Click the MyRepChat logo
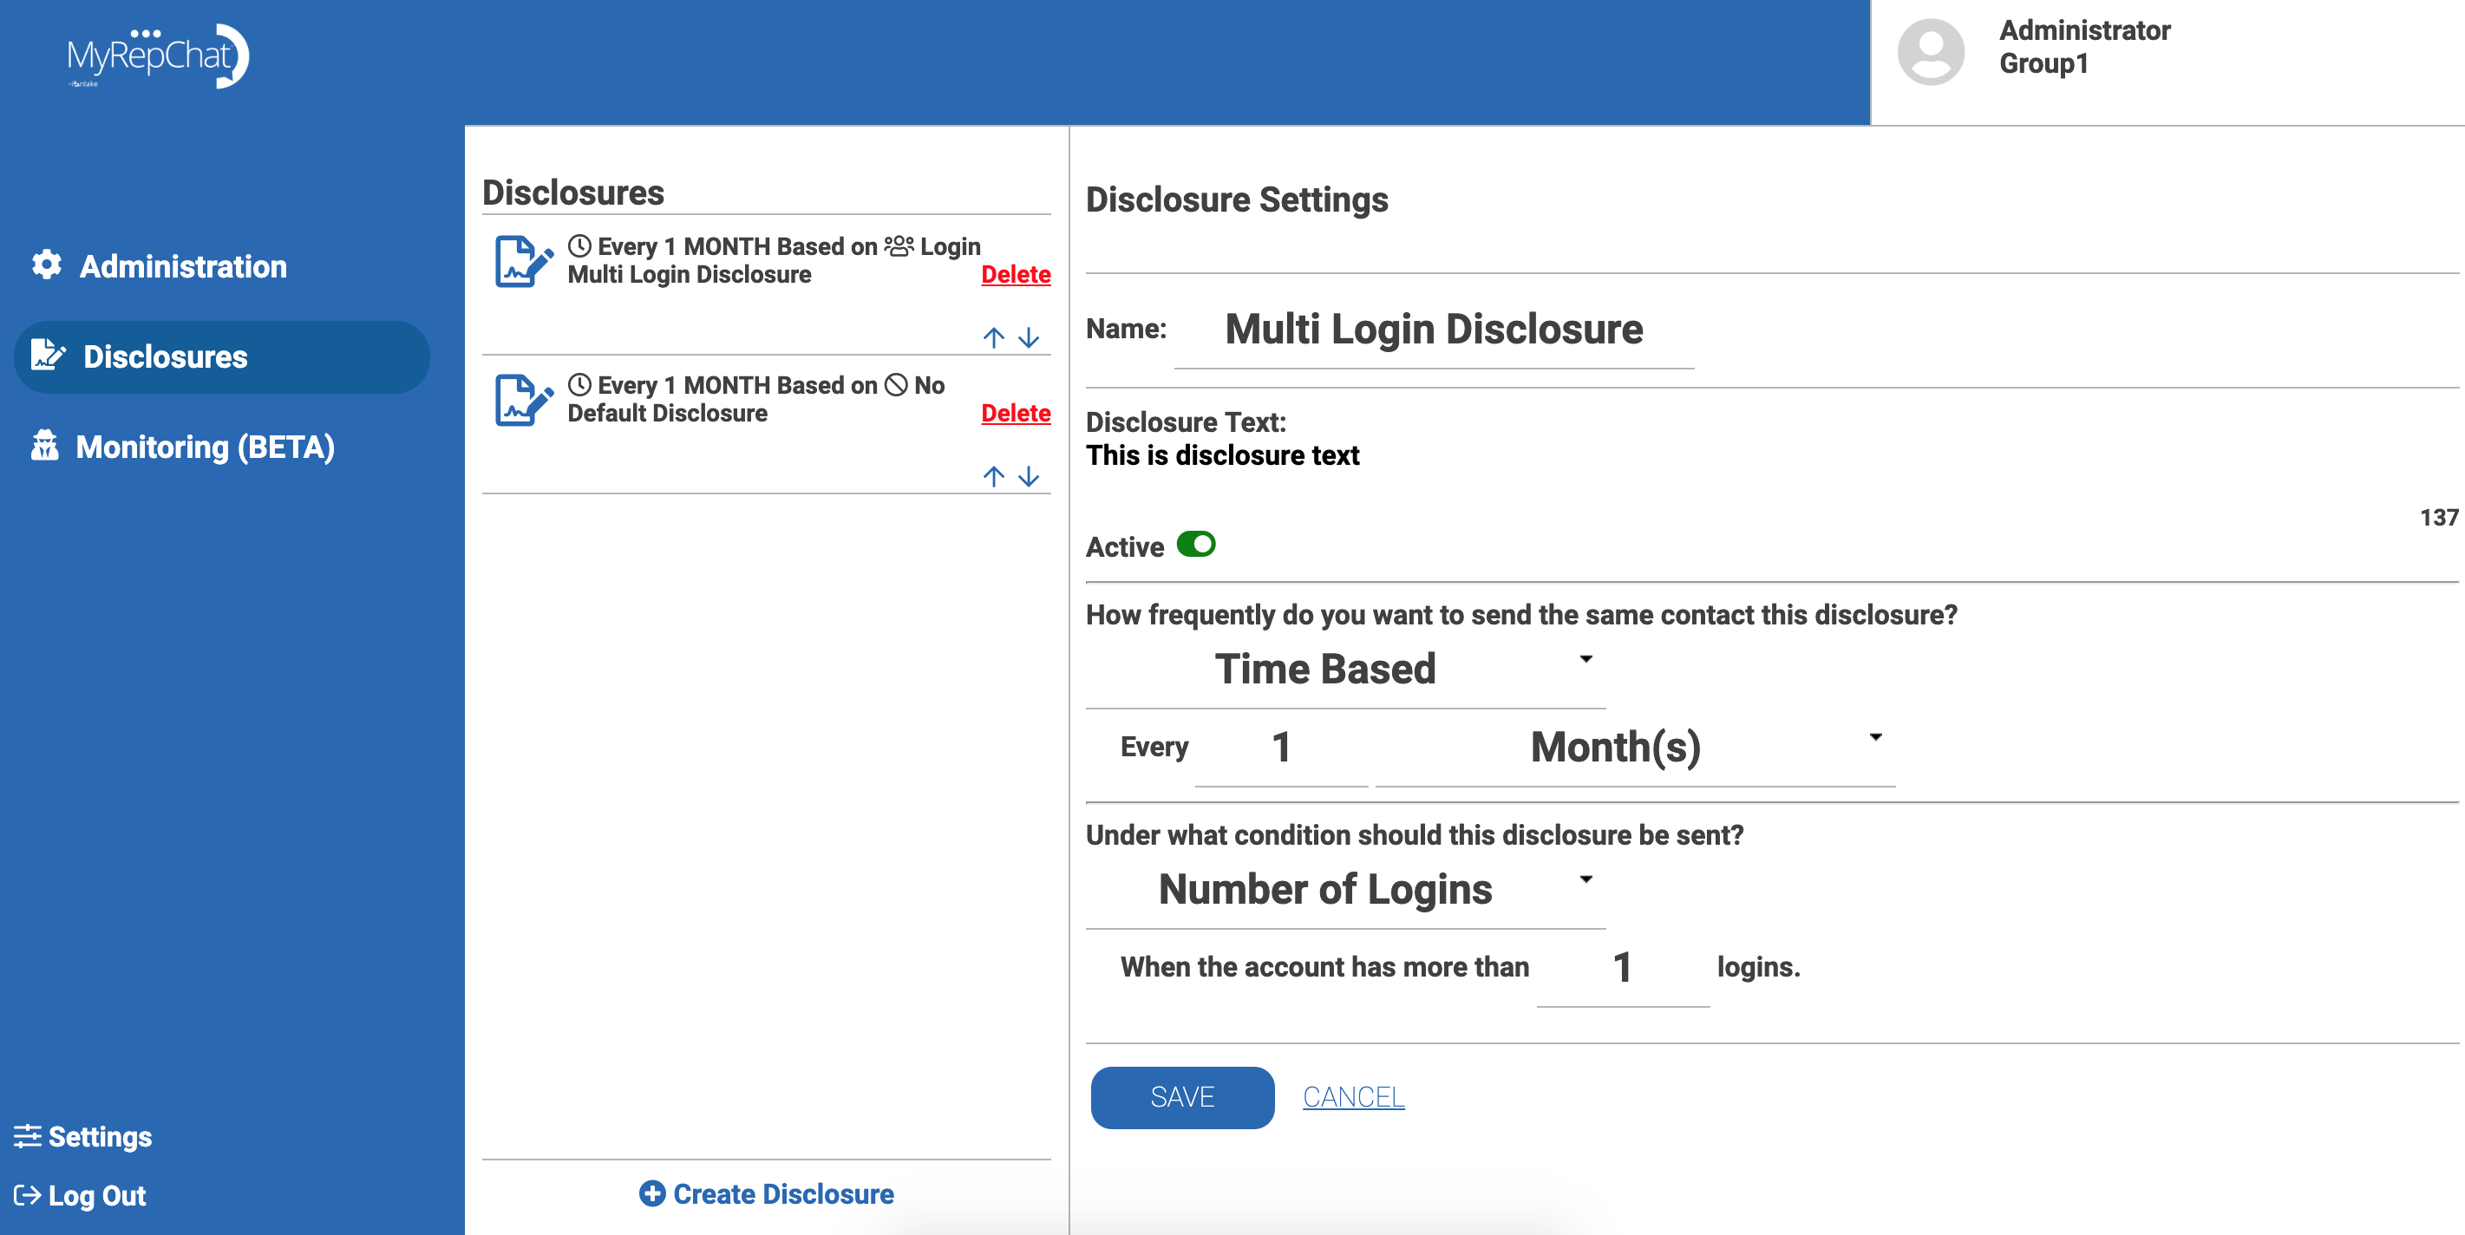This screenshot has height=1235, width=2465. [x=158, y=56]
